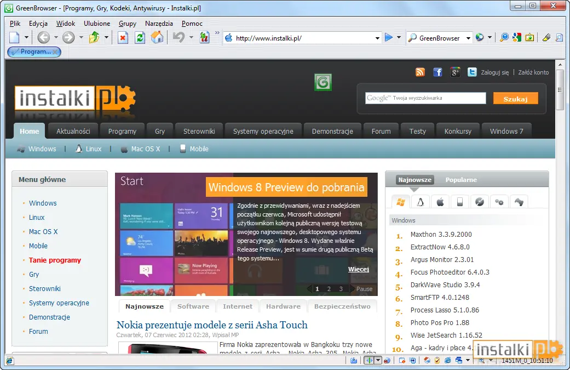This screenshot has width=570, height=370.
Task: Open Tanie programy in main menu
Action: [55, 260]
